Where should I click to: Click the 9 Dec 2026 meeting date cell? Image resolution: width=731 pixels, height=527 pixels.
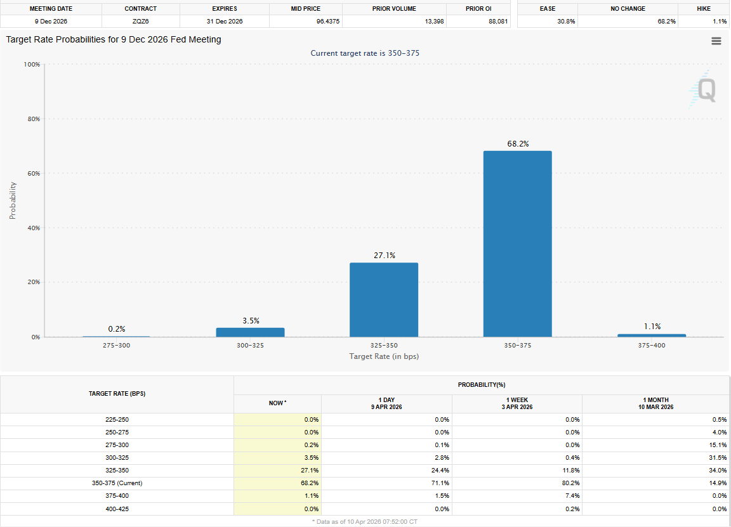coord(51,22)
